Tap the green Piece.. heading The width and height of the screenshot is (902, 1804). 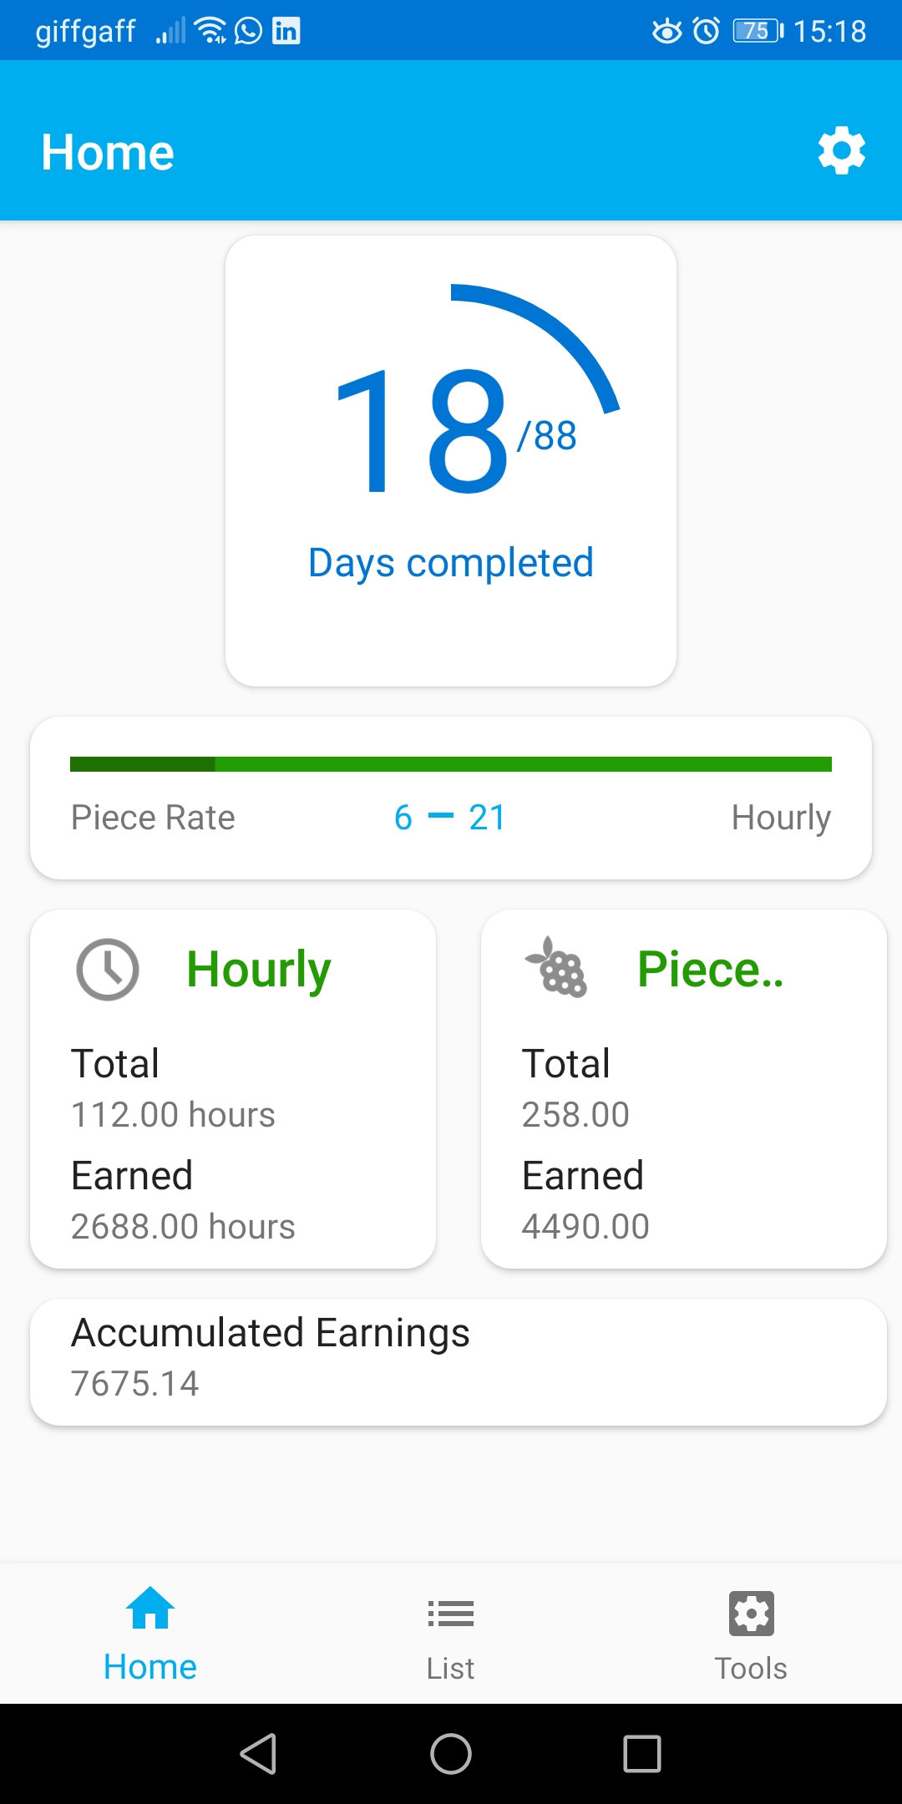pos(710,970)
